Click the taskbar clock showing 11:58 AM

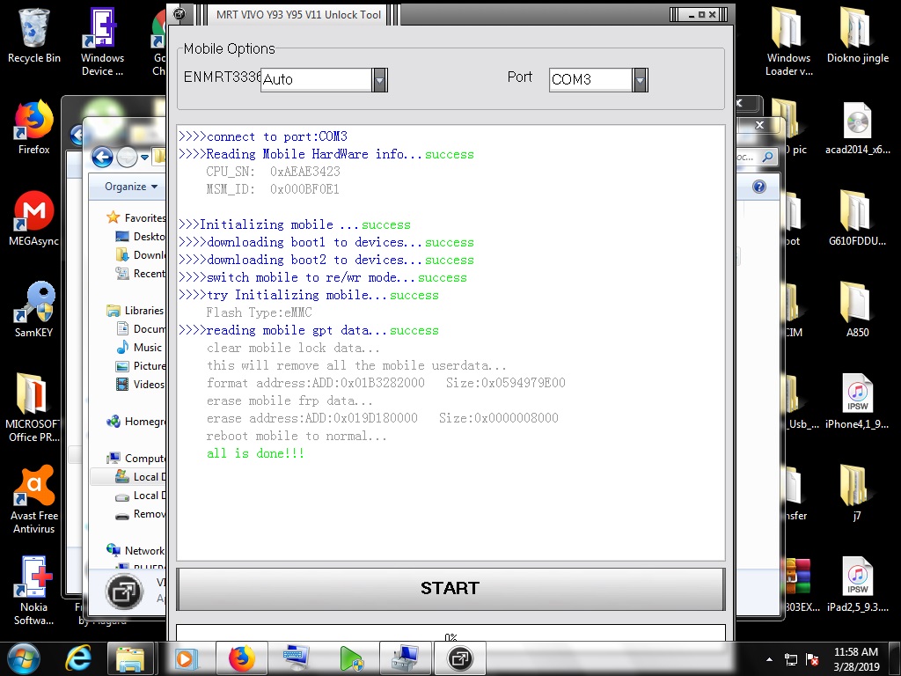(x=855, y=659)
